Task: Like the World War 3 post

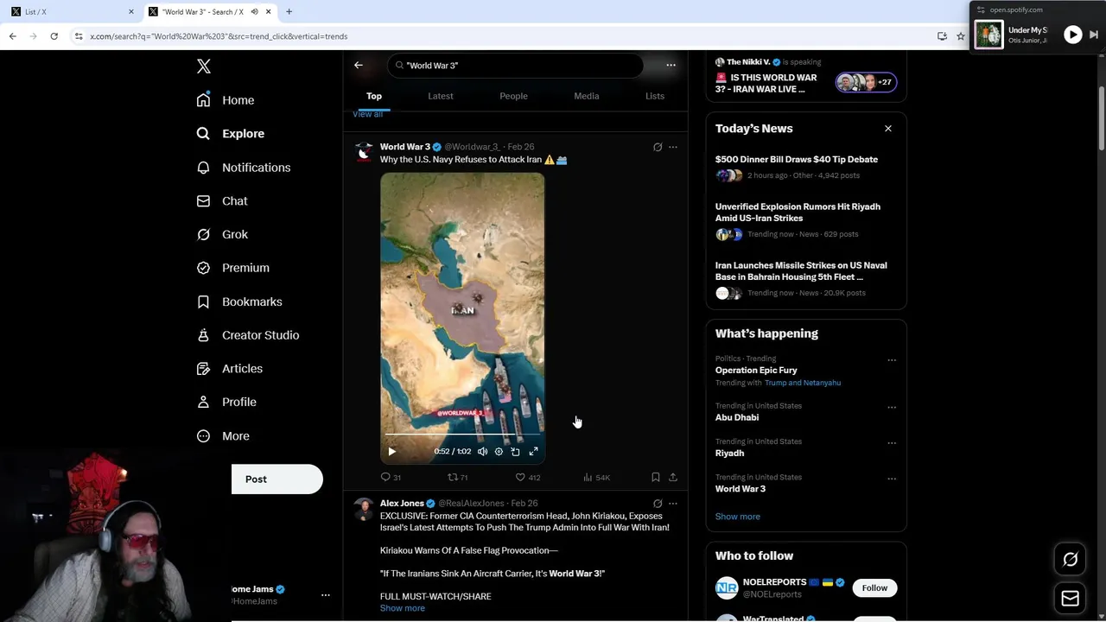Action: 527,477
